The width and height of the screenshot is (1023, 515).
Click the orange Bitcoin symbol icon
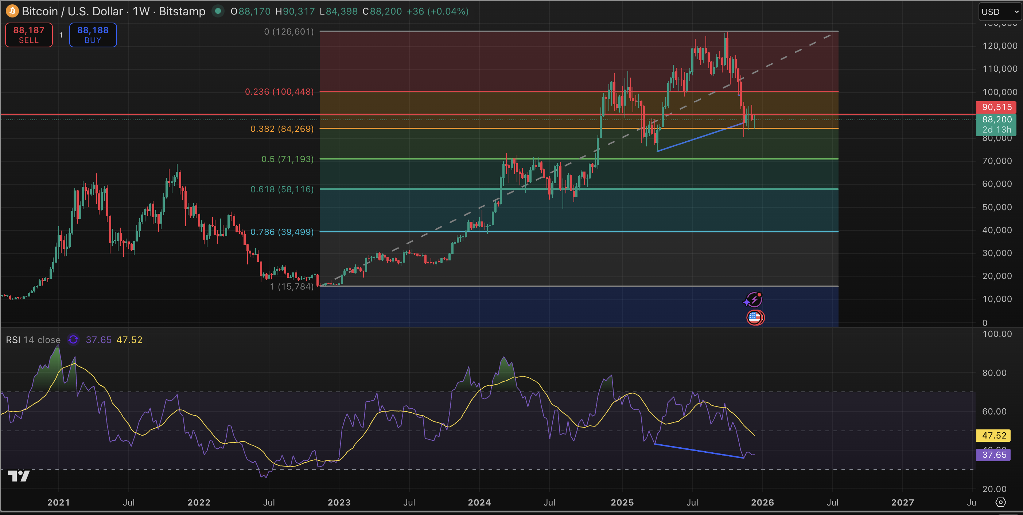tap(12, 11)
